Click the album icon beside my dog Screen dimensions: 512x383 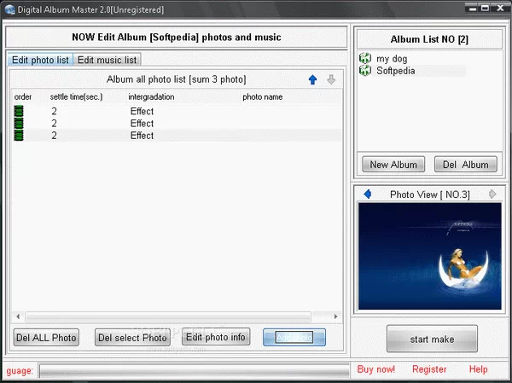click(x=365, y=59)
